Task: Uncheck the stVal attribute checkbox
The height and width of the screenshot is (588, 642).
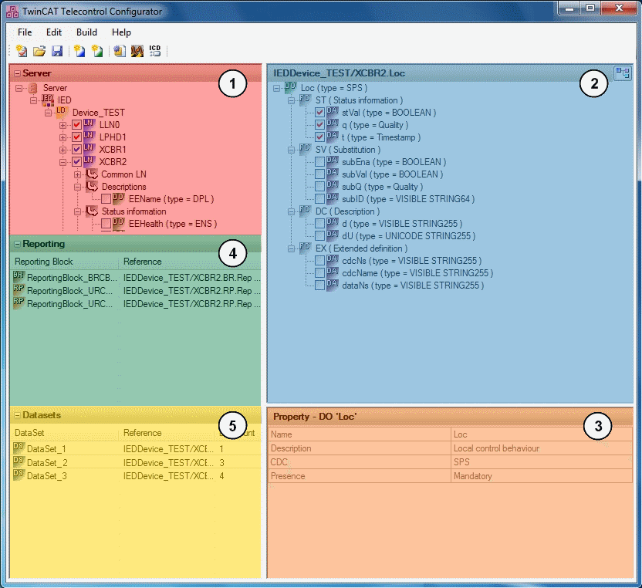Action: [319, 113]
